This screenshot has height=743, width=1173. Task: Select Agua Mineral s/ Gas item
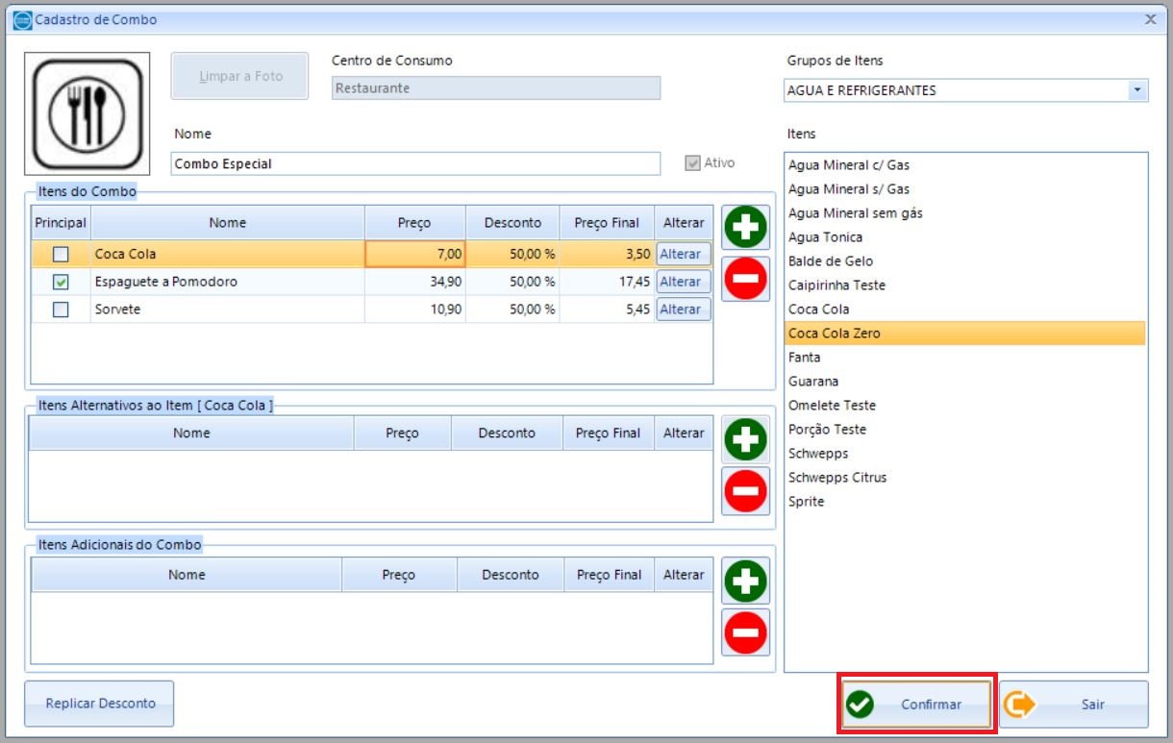965,189
